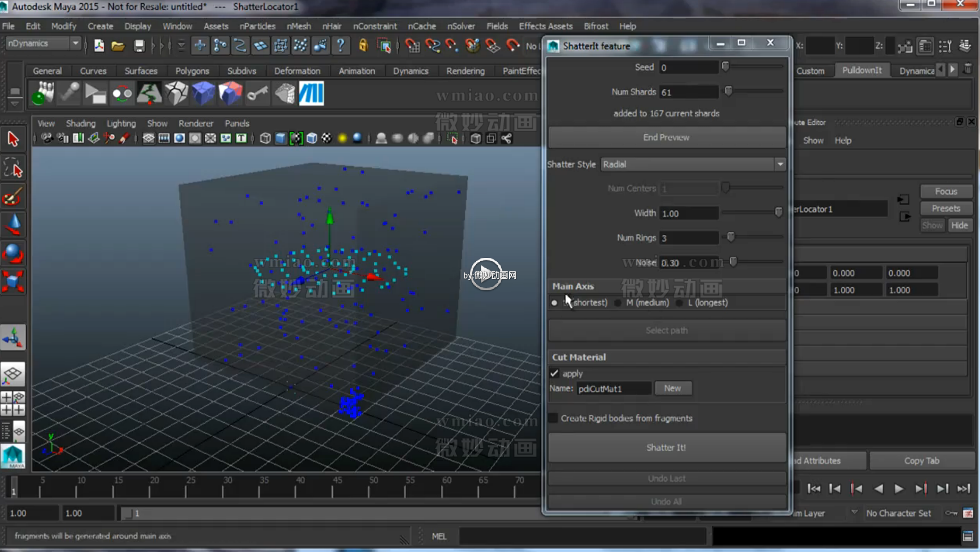Enable snap to grid magnet icon

[x=412, y=46]
